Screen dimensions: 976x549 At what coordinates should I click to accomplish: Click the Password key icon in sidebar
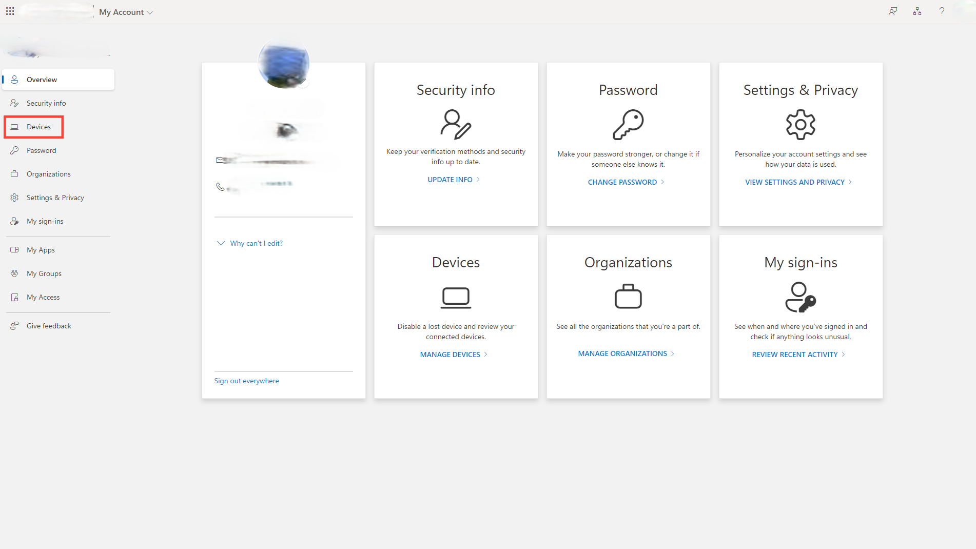click(x=14, y=150)
